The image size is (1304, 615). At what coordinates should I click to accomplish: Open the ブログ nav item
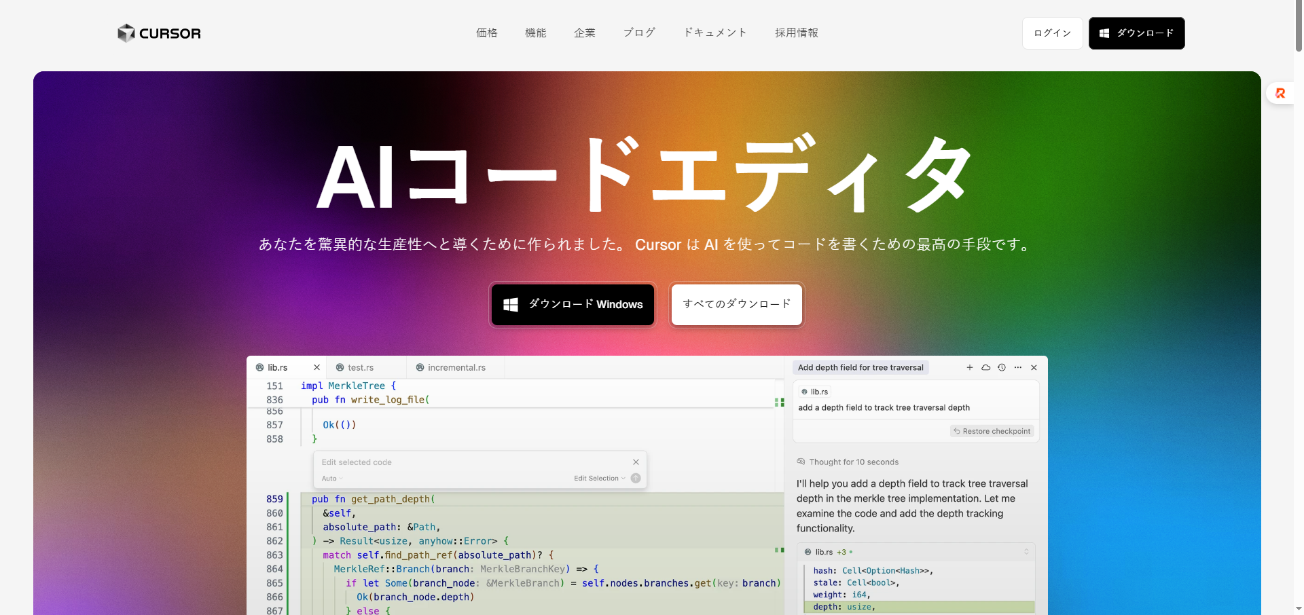click(640, 33)
